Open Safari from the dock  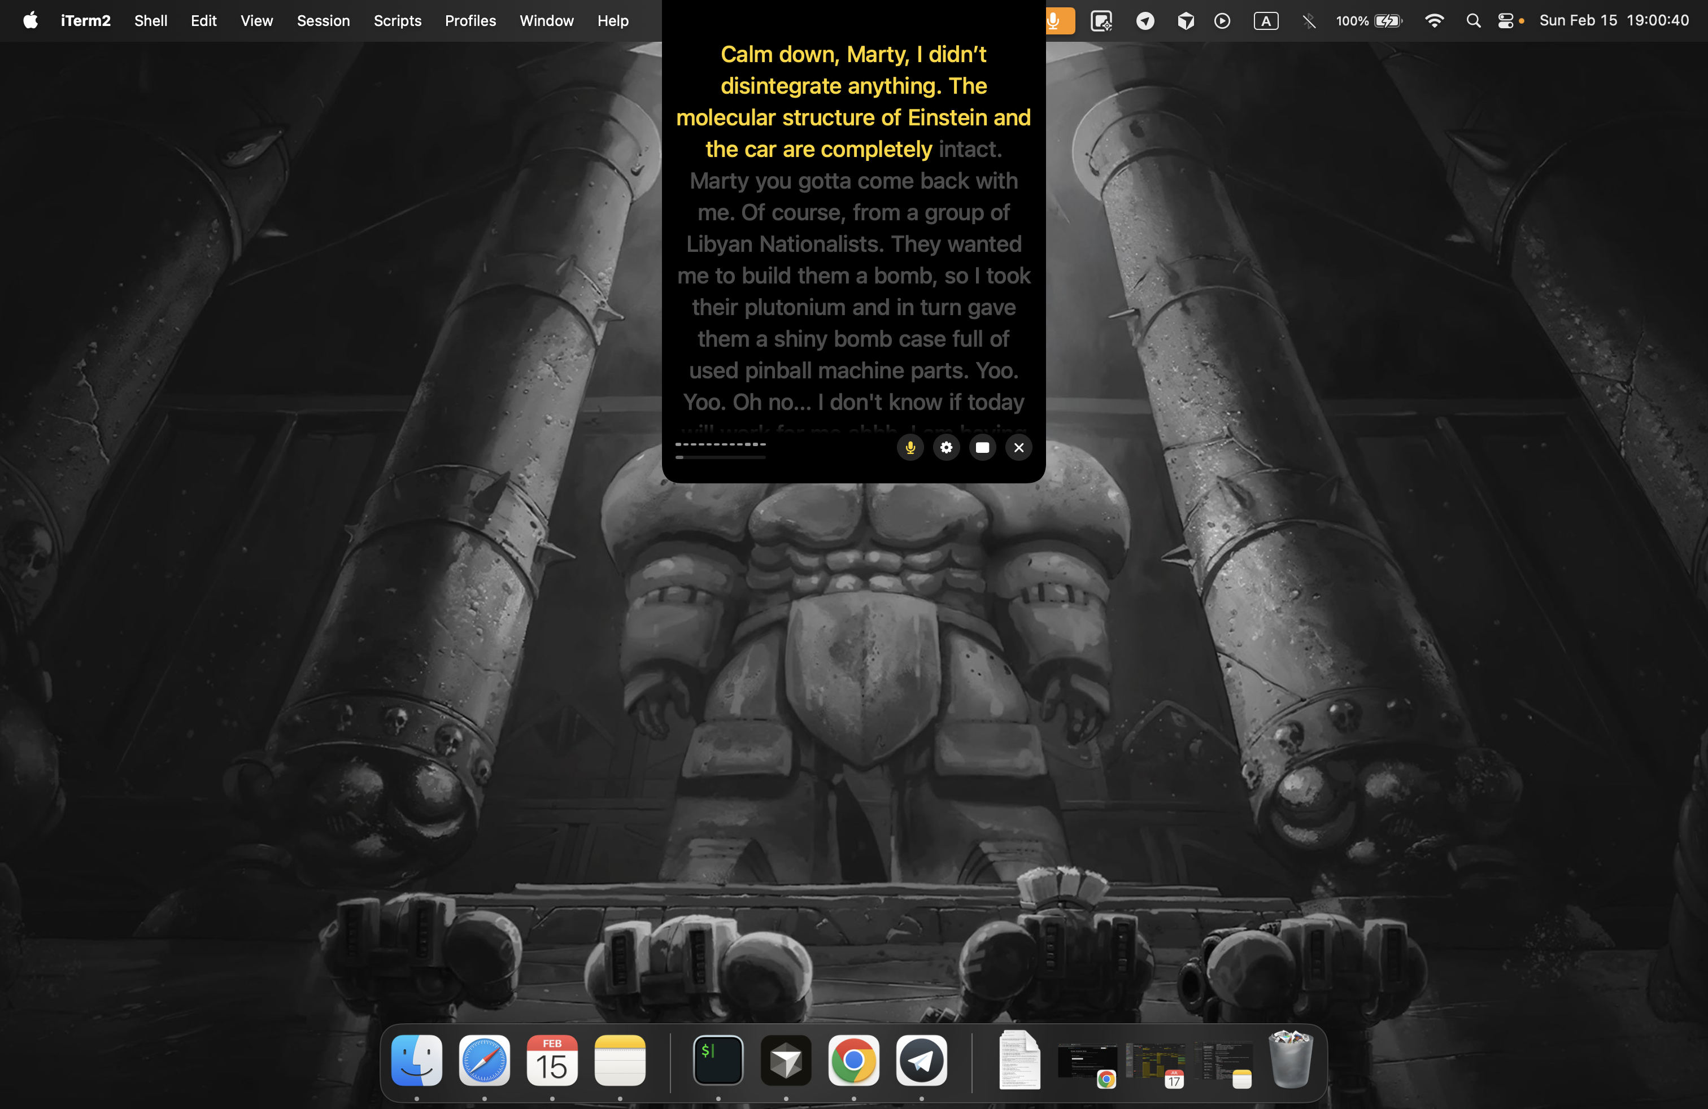coord(485,1060)
